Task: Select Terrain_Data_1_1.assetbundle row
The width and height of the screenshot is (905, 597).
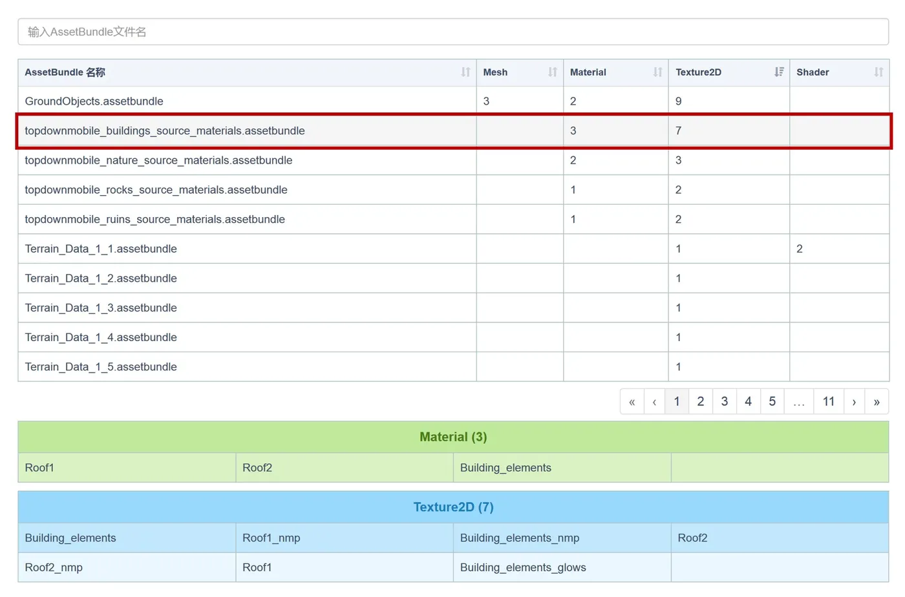Action: pyautogui.click(x=453, y=249)
